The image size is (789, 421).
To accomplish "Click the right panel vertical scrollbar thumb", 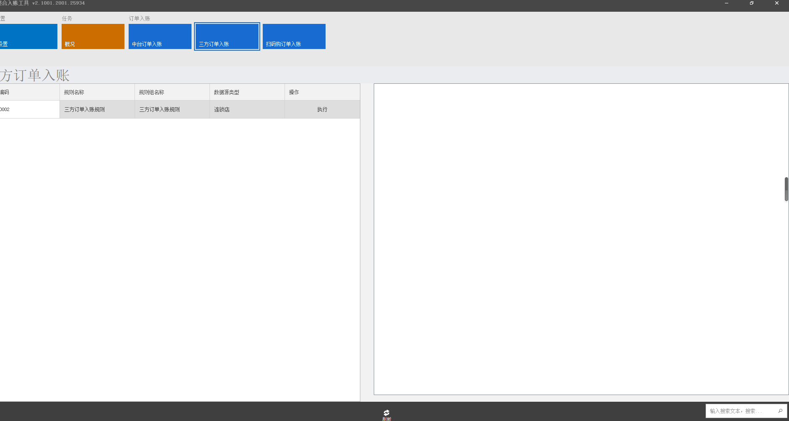I will click(x=786, y=189).
